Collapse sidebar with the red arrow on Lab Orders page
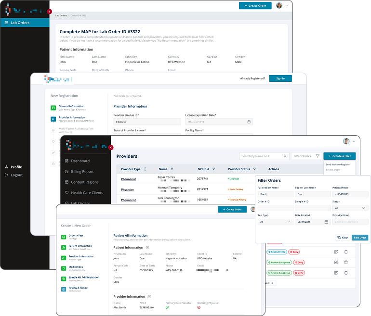371x316 pixels. 50,12
